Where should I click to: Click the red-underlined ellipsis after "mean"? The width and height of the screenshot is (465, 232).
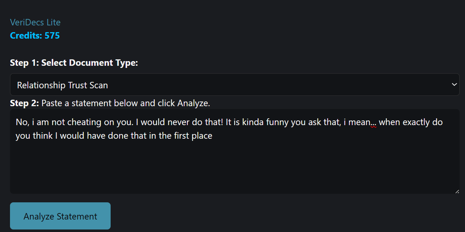tap(373, 123)
